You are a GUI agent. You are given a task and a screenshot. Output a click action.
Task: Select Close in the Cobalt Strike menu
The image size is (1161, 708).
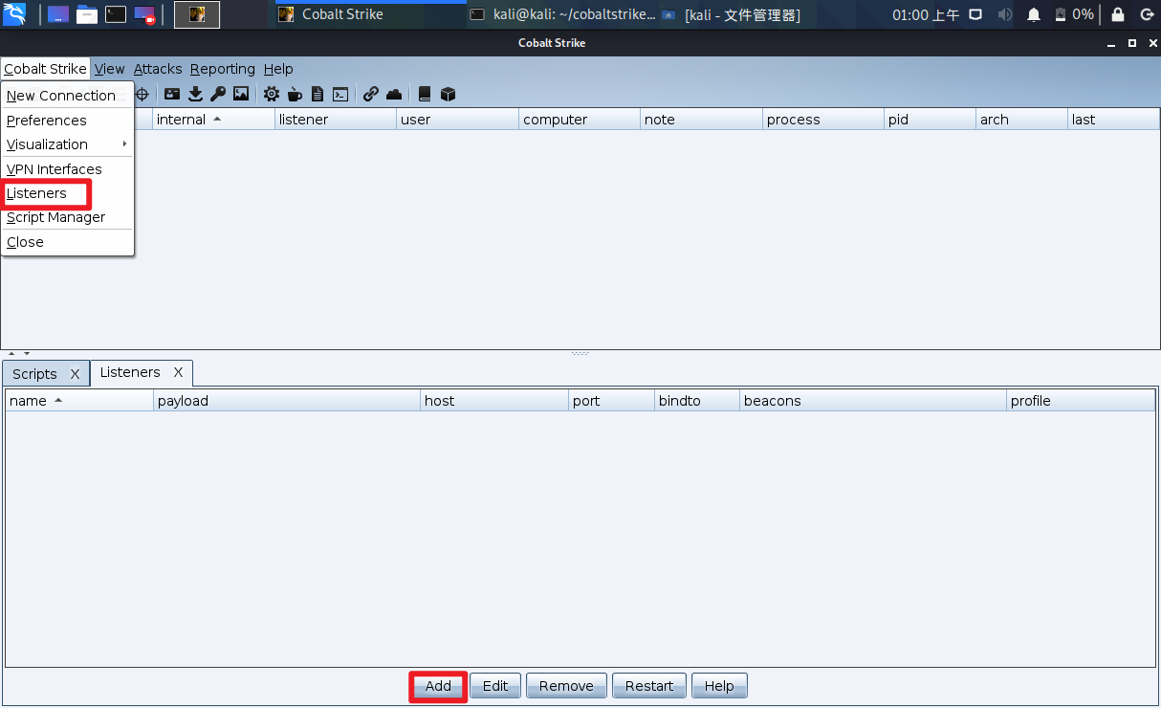click(x=68, y=242)
